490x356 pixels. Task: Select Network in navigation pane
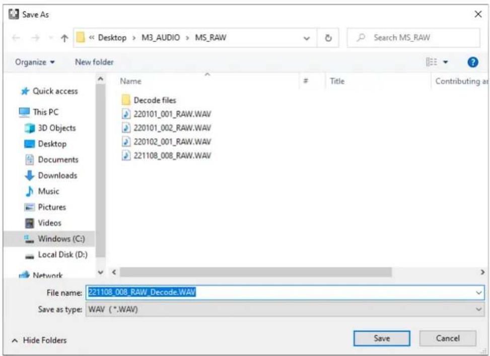(x=47, y=275)
